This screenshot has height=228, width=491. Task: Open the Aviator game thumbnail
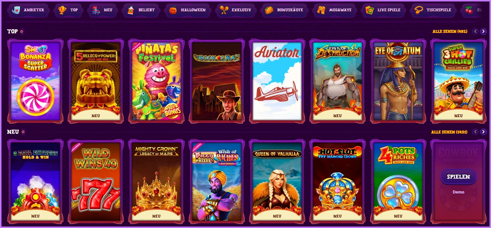pyautogui.click(x=277, y=81)
